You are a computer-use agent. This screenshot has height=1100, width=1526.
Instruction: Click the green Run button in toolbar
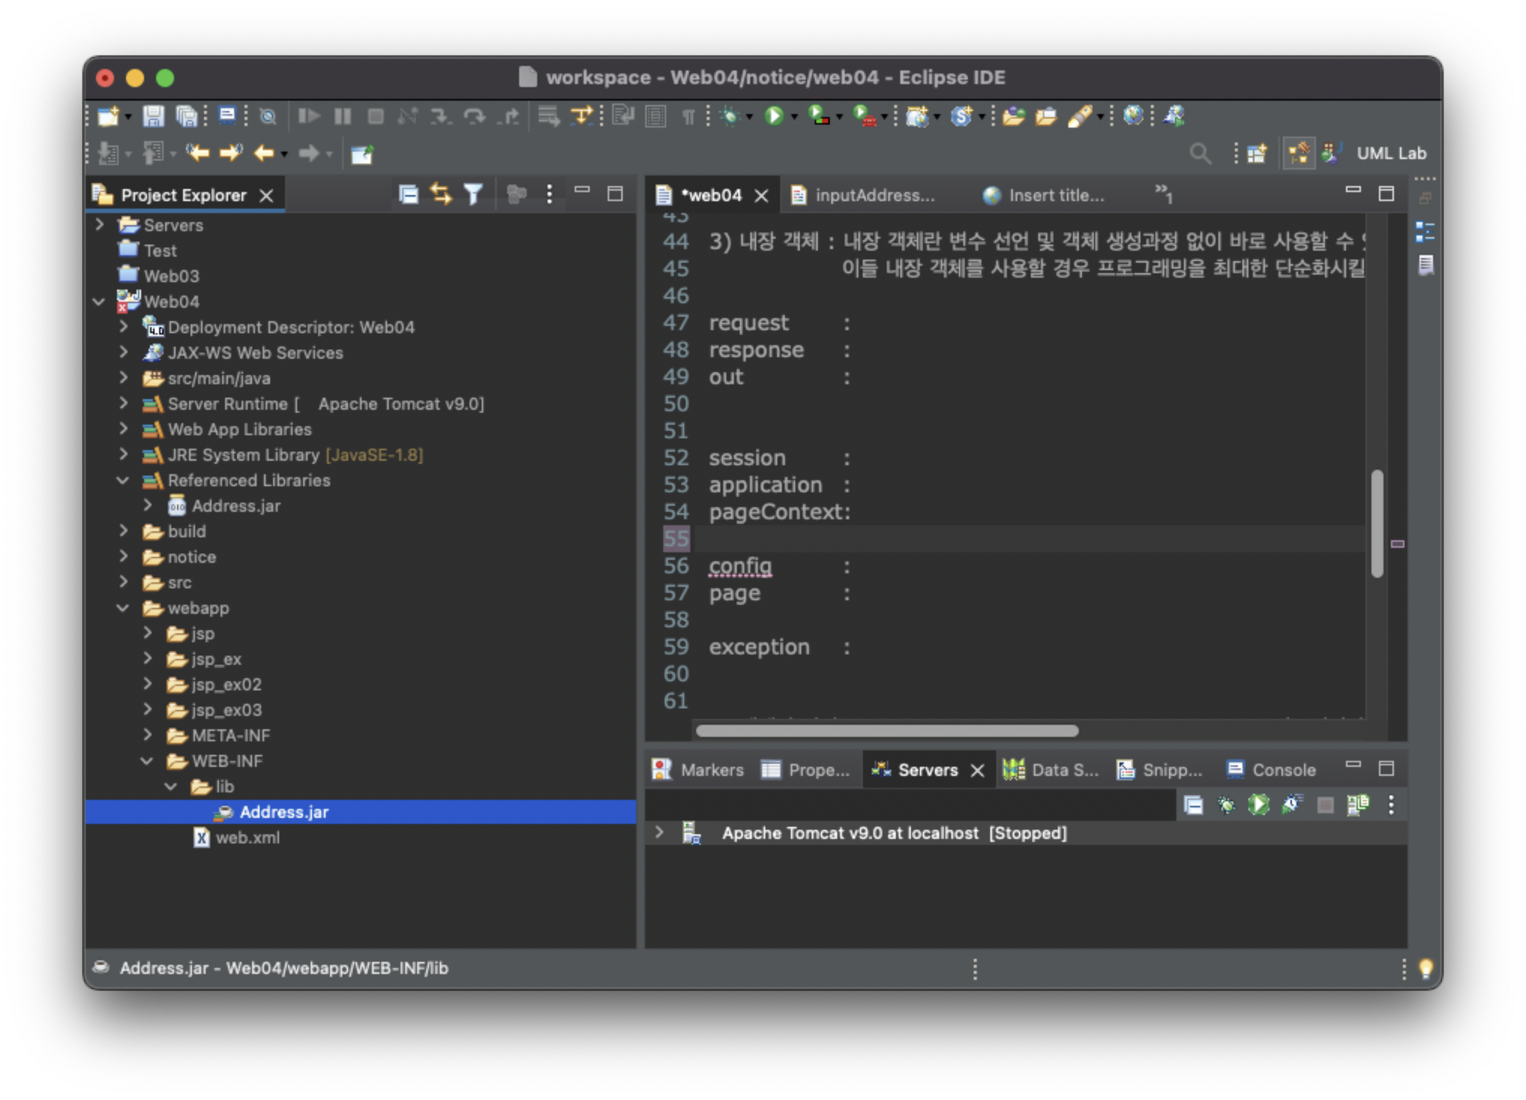774,116
